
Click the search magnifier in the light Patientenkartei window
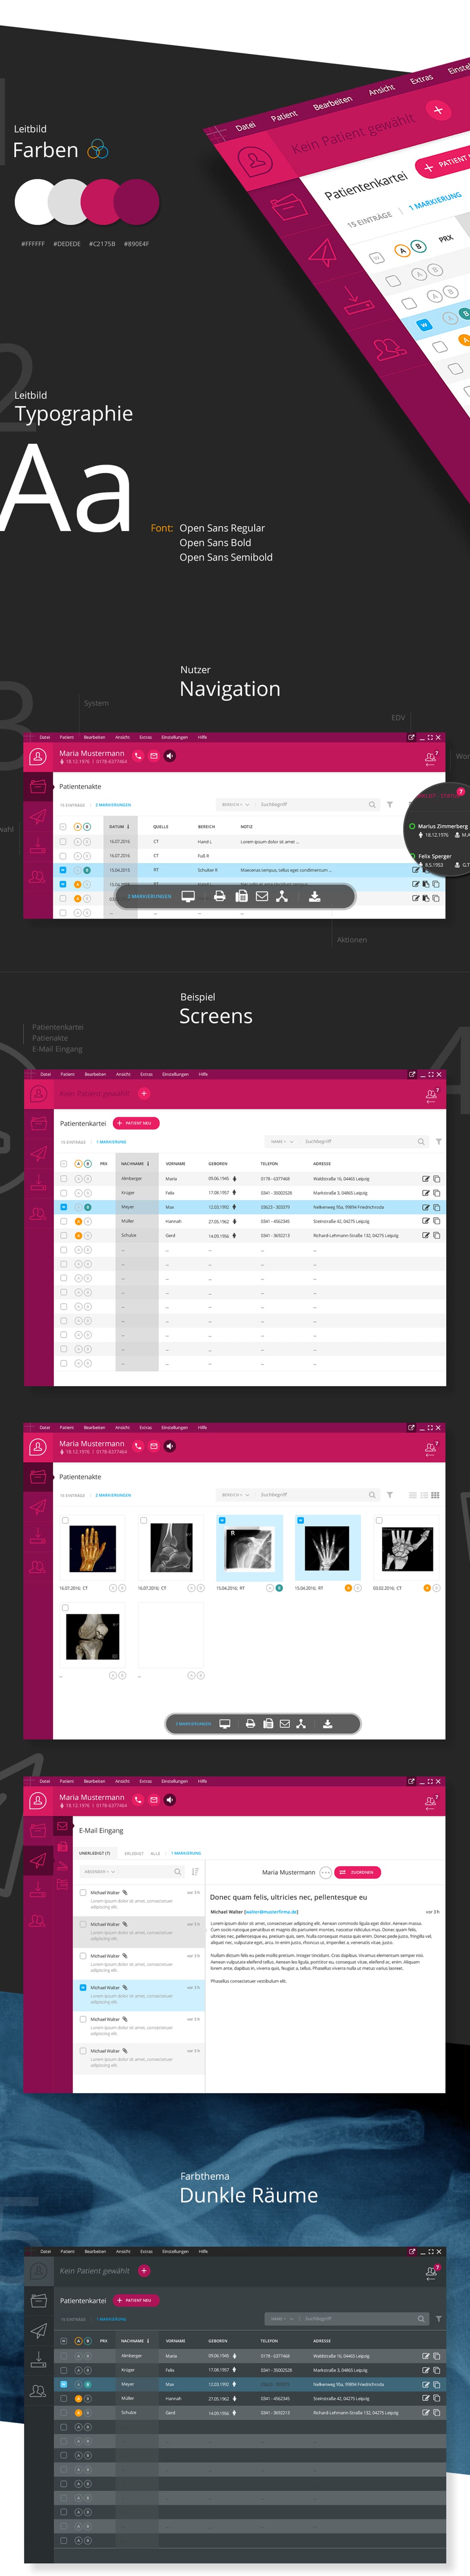point(421,1141)
